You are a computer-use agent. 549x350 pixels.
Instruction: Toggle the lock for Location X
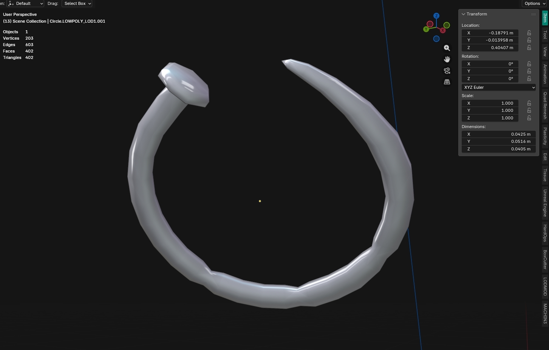coord(529,33)
